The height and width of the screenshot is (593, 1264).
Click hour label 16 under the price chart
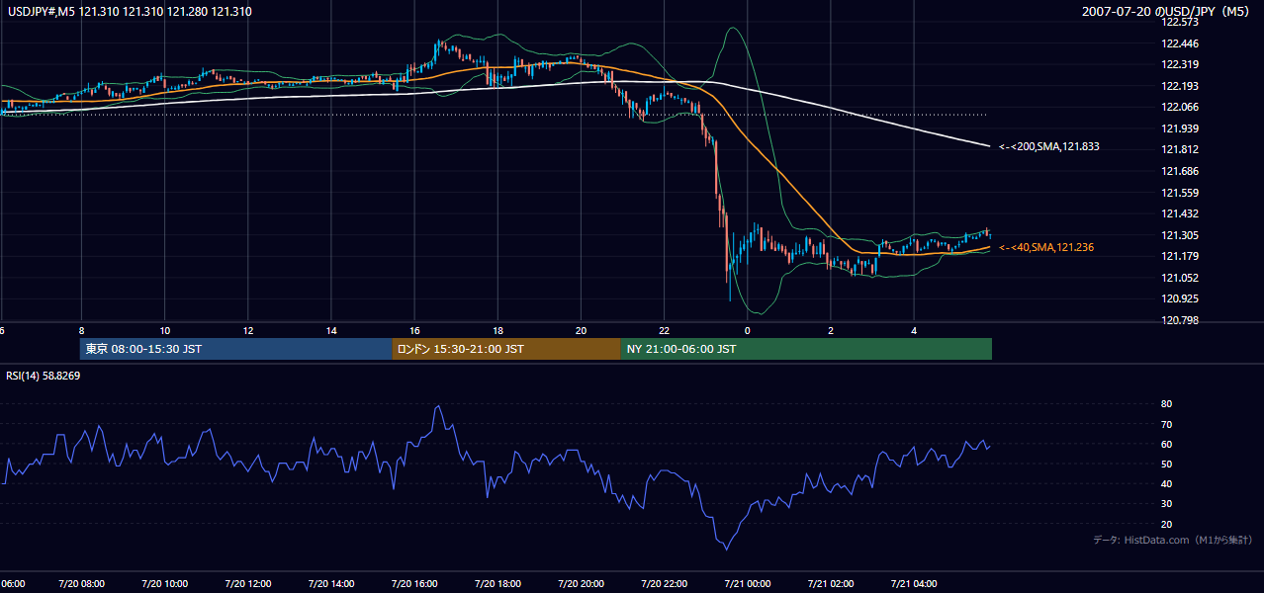tap(414, 330)
